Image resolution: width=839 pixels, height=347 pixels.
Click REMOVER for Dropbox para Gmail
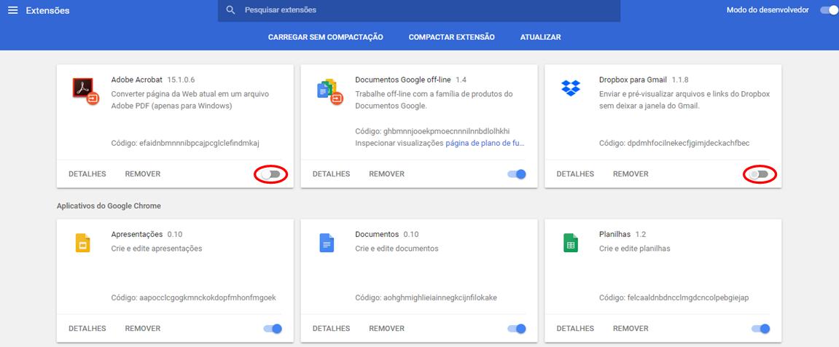631,174
